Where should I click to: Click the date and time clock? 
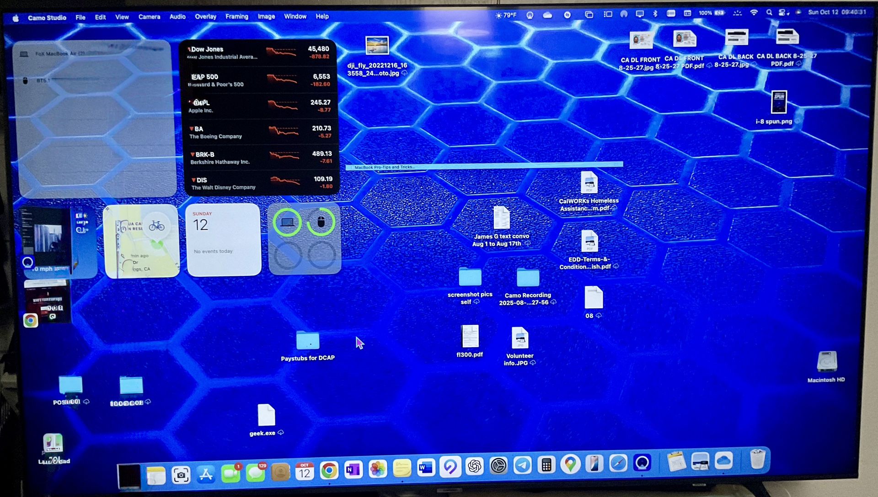coord(836,12)
